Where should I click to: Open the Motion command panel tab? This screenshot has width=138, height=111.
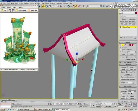coord(129,10)
